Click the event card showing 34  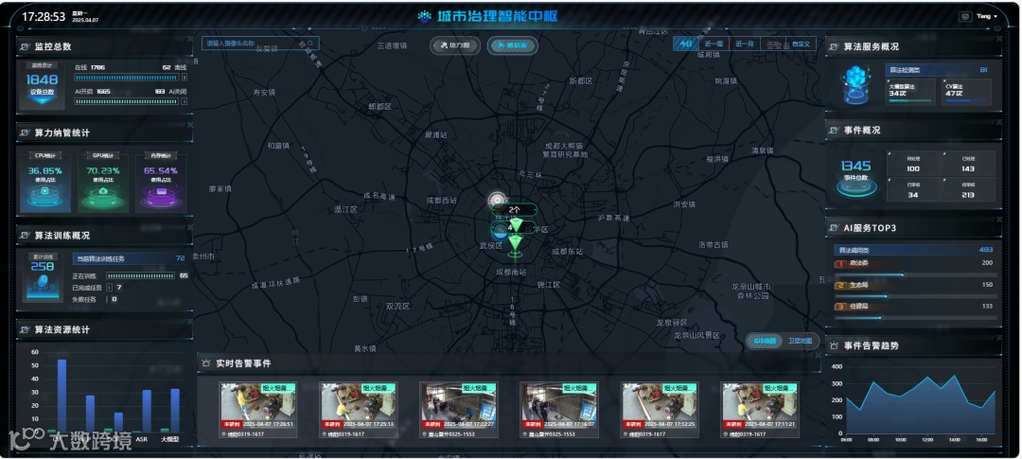click(x=913, y=189)
